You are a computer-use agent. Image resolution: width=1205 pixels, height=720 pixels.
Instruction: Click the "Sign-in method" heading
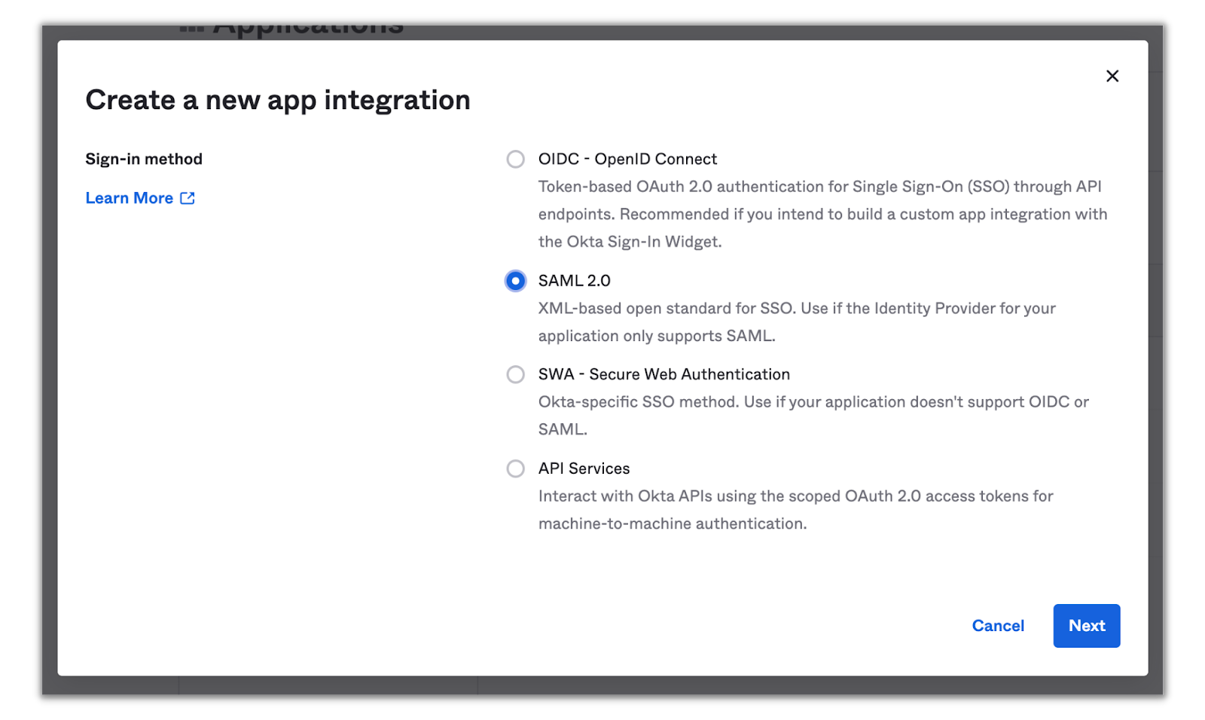pyautogui.click(x=144, y=160)
